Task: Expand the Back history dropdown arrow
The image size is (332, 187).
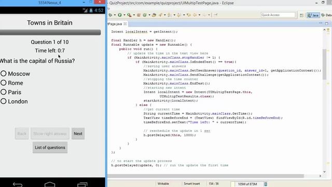Action: pos(199,15)
